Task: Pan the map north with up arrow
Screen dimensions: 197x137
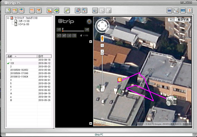Action: coord(102,23)
